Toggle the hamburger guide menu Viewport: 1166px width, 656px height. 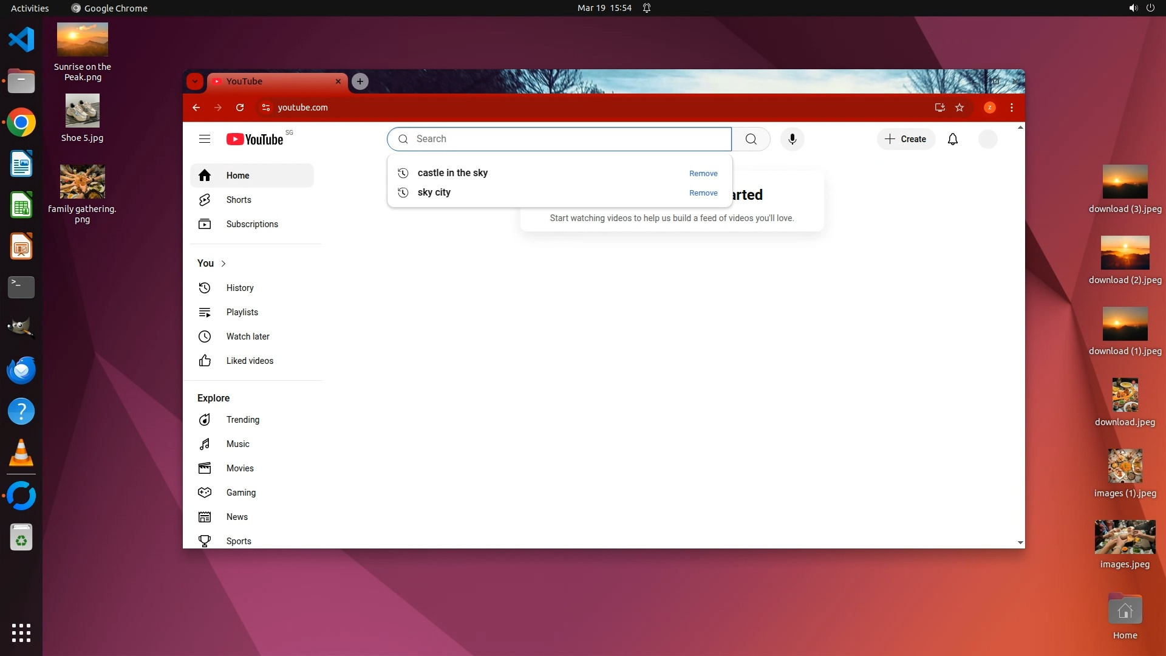[x=205, y=139]
